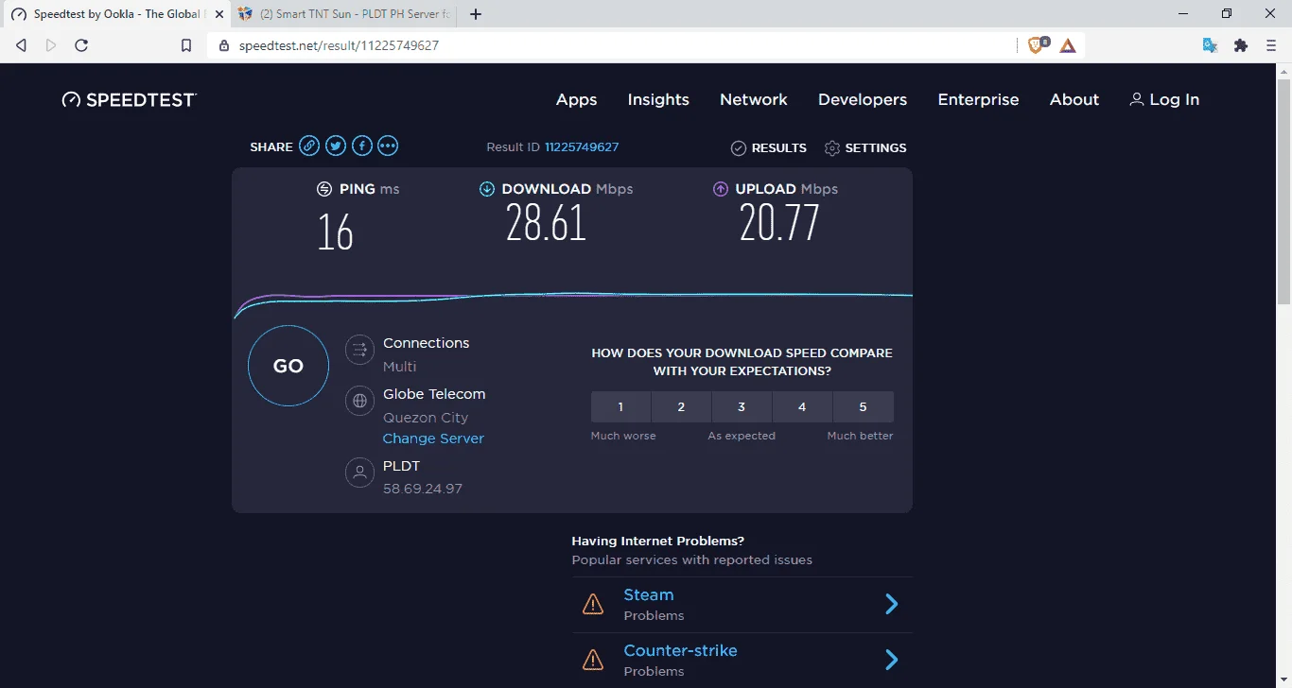The width and height of the screenshot is (1292, 688).
Task: Rate download speed as 1
Action: [620, 406]
